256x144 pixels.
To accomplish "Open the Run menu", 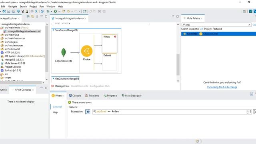I will [x=42, y=6].
